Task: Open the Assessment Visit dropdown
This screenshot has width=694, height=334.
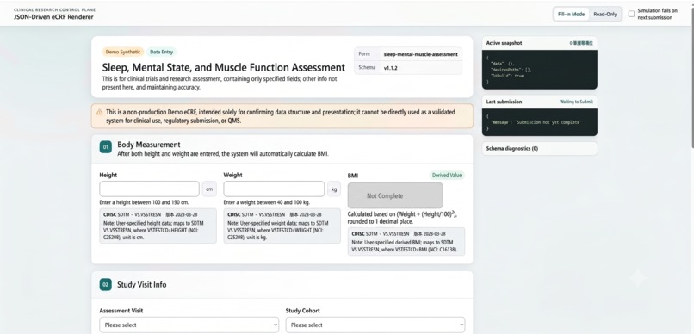Action: point(189,325)
